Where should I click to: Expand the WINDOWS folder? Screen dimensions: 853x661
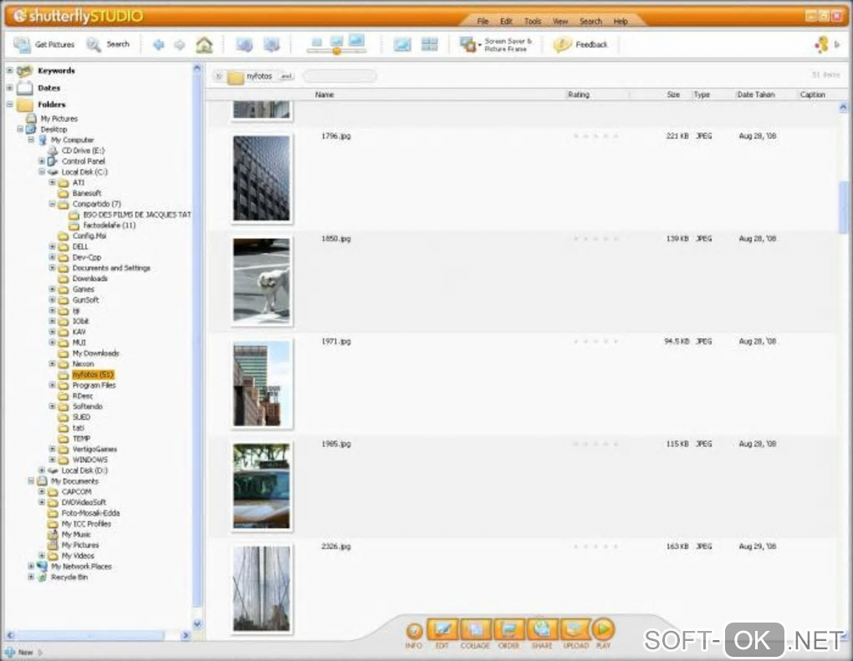[52, 460]
